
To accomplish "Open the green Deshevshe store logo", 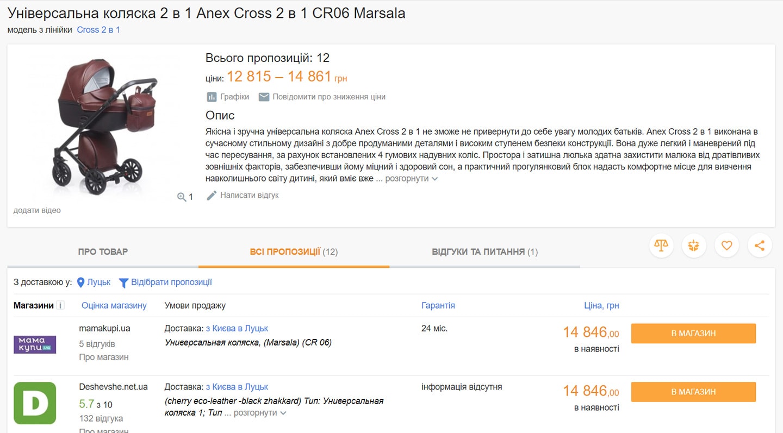I will 35,403.
